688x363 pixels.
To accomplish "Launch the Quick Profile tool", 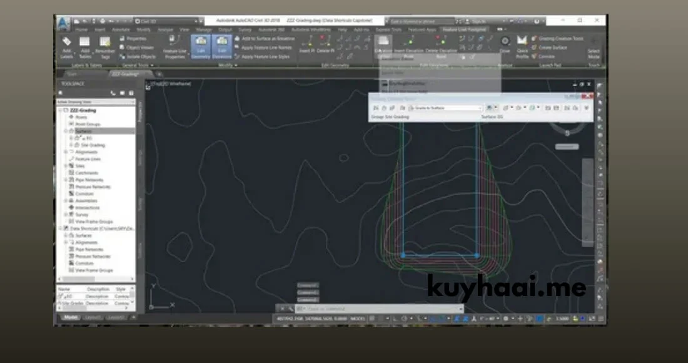I will 522,48.
